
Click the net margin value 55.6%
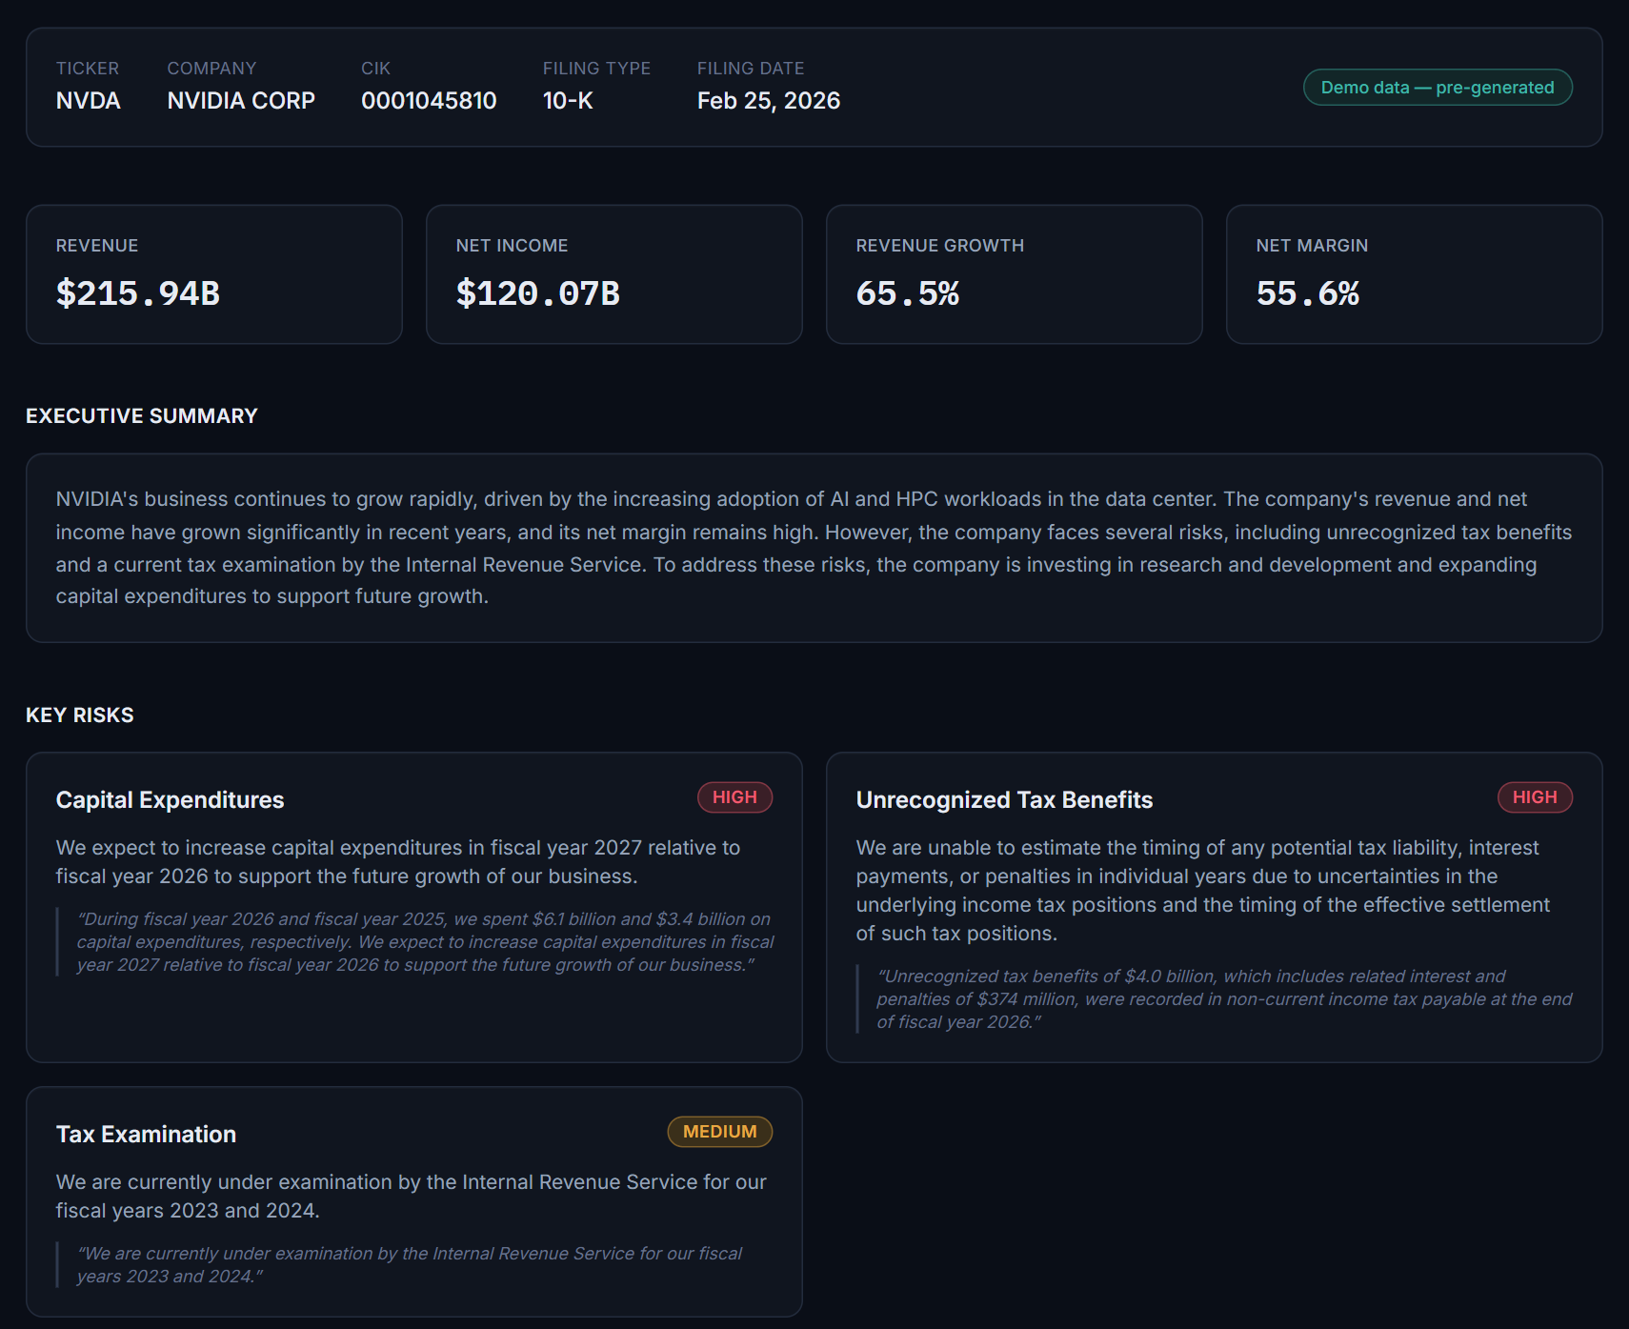point(1308,293)
